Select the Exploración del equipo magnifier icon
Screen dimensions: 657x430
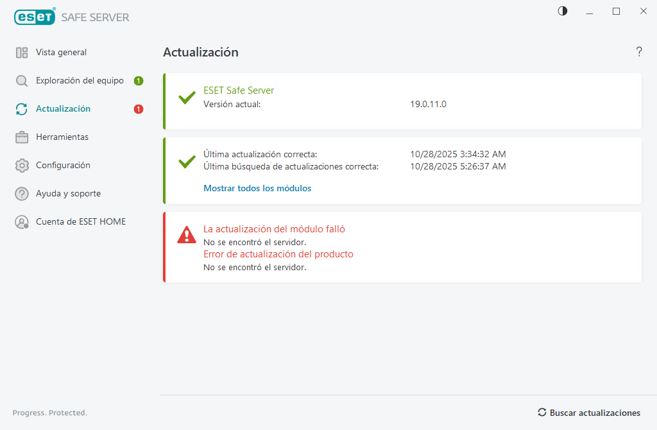pos(22,80)
